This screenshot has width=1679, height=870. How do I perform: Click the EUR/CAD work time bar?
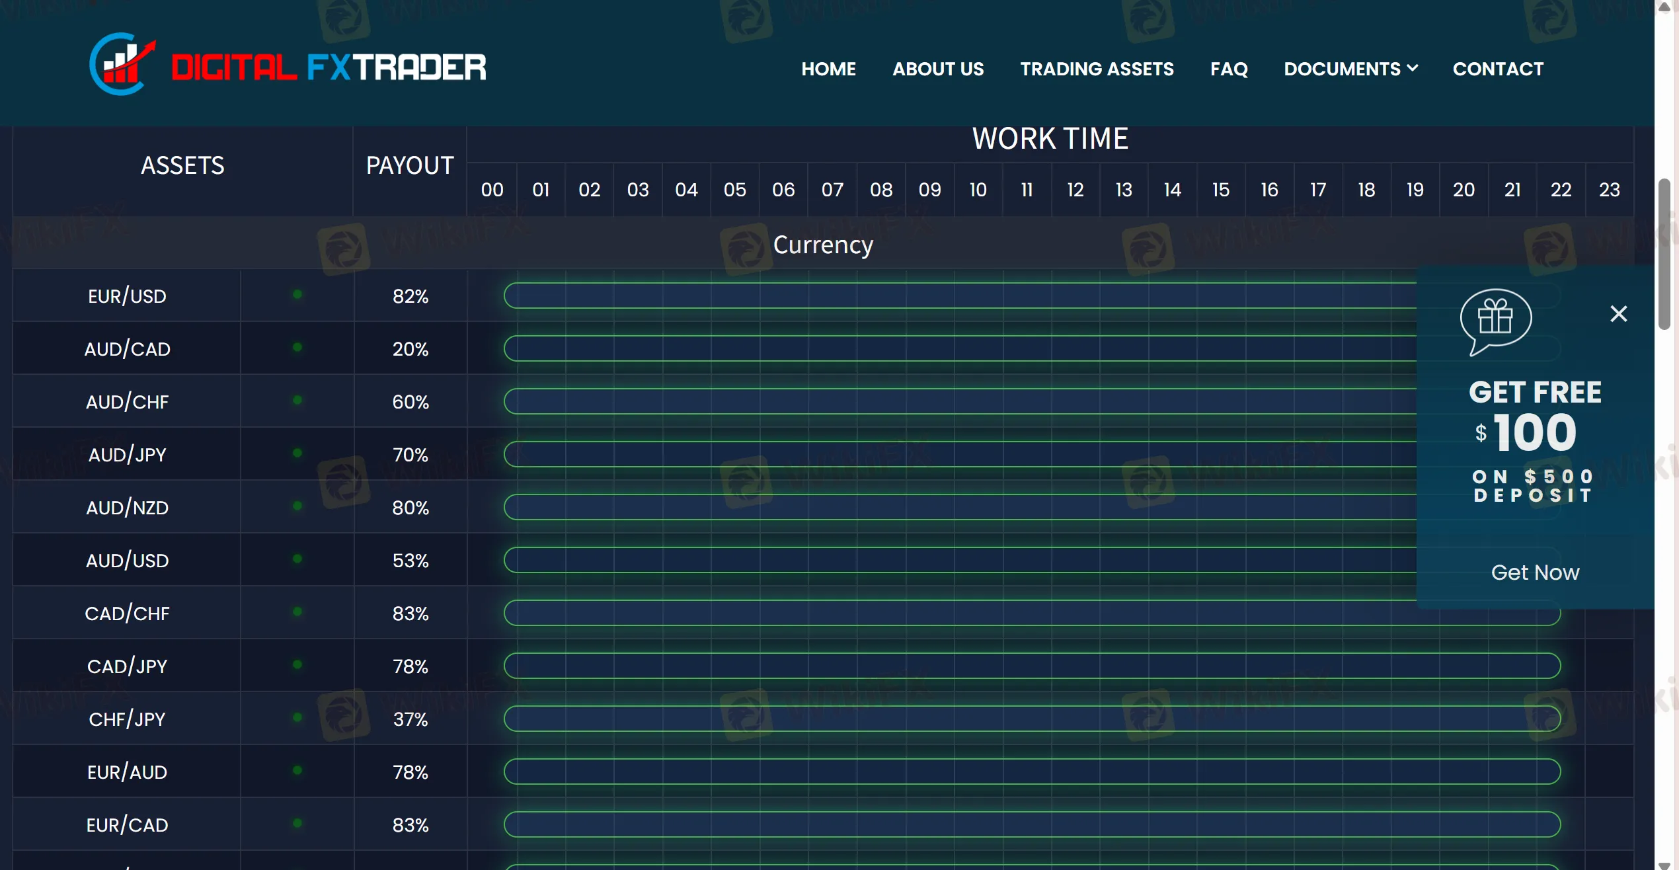point(1031,824)
